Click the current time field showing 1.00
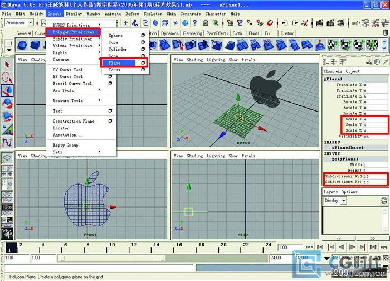Image resolution: width=390 pixels, height=281 pixels. click(290, 248)
